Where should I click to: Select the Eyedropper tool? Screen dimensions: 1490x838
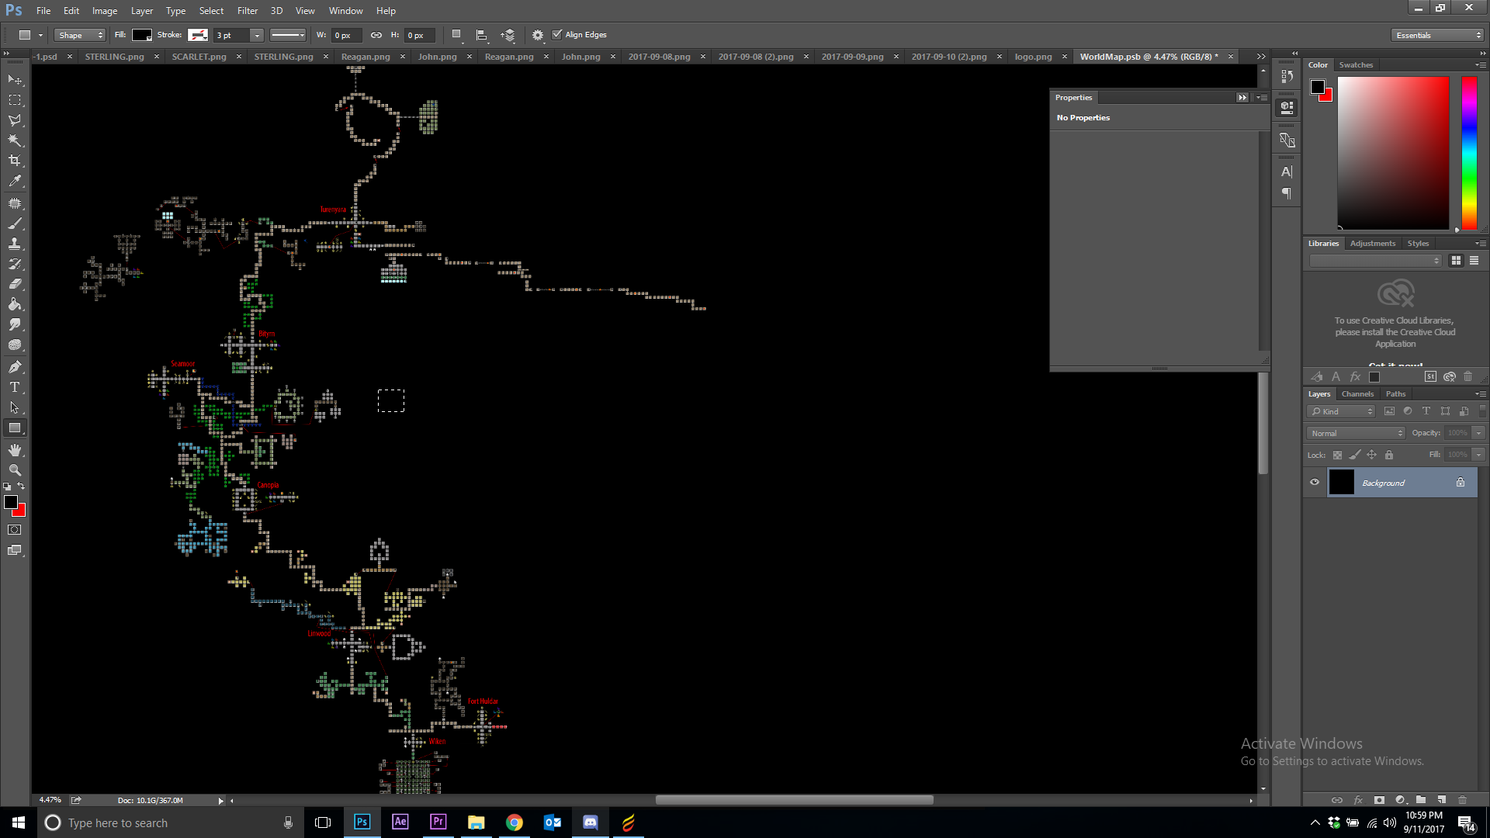pos(15,181)
